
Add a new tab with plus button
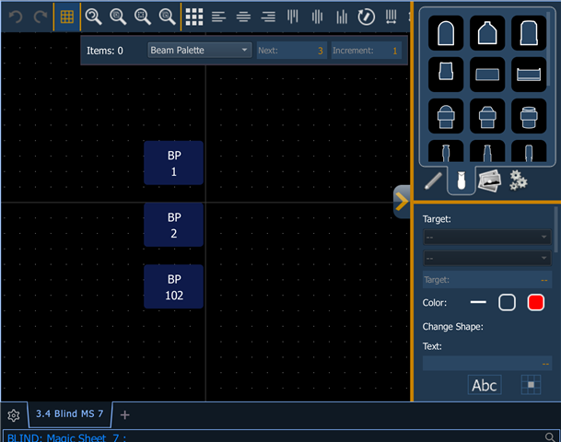(x=125, y=414)
